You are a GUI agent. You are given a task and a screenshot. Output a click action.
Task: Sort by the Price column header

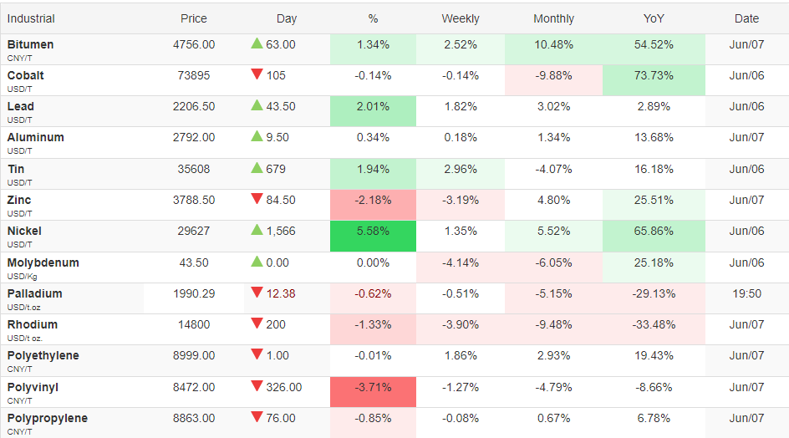194,18
